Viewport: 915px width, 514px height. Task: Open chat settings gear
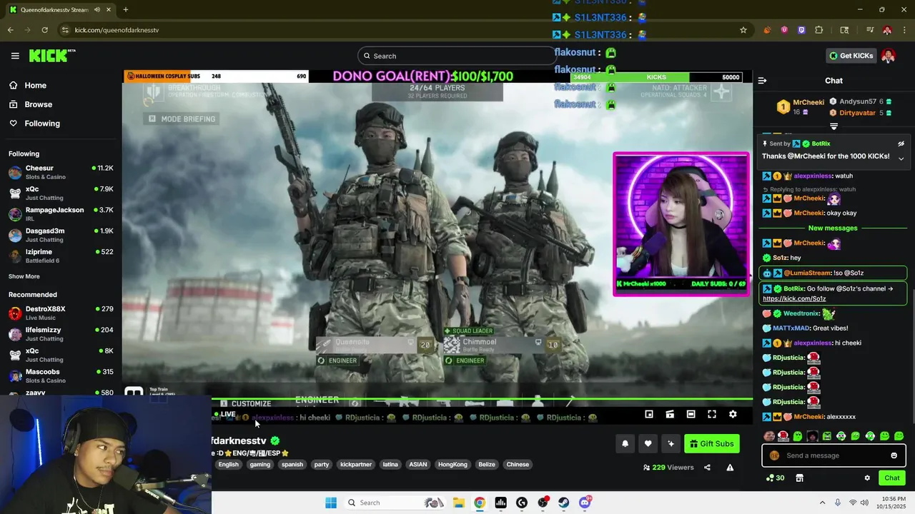coord(867,478)
